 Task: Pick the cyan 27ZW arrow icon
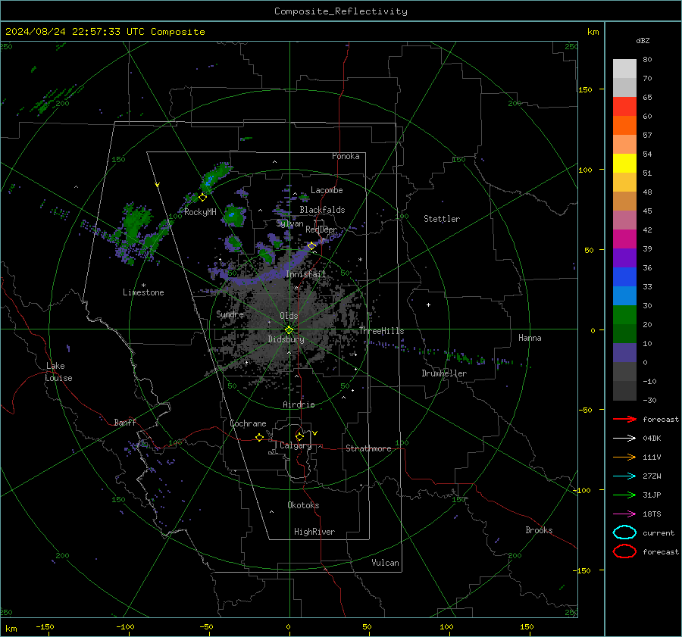[624, 476]
